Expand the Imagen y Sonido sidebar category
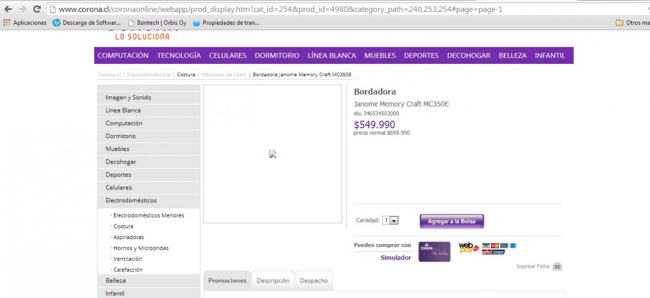This screenshot has width=650, height=298. [128, 98]
